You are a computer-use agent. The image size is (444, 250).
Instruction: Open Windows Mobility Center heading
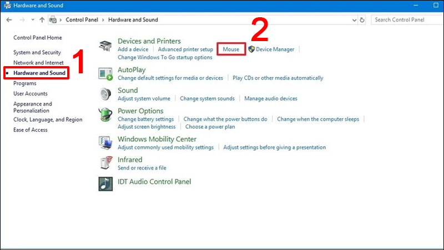click(x=157, y=139)
